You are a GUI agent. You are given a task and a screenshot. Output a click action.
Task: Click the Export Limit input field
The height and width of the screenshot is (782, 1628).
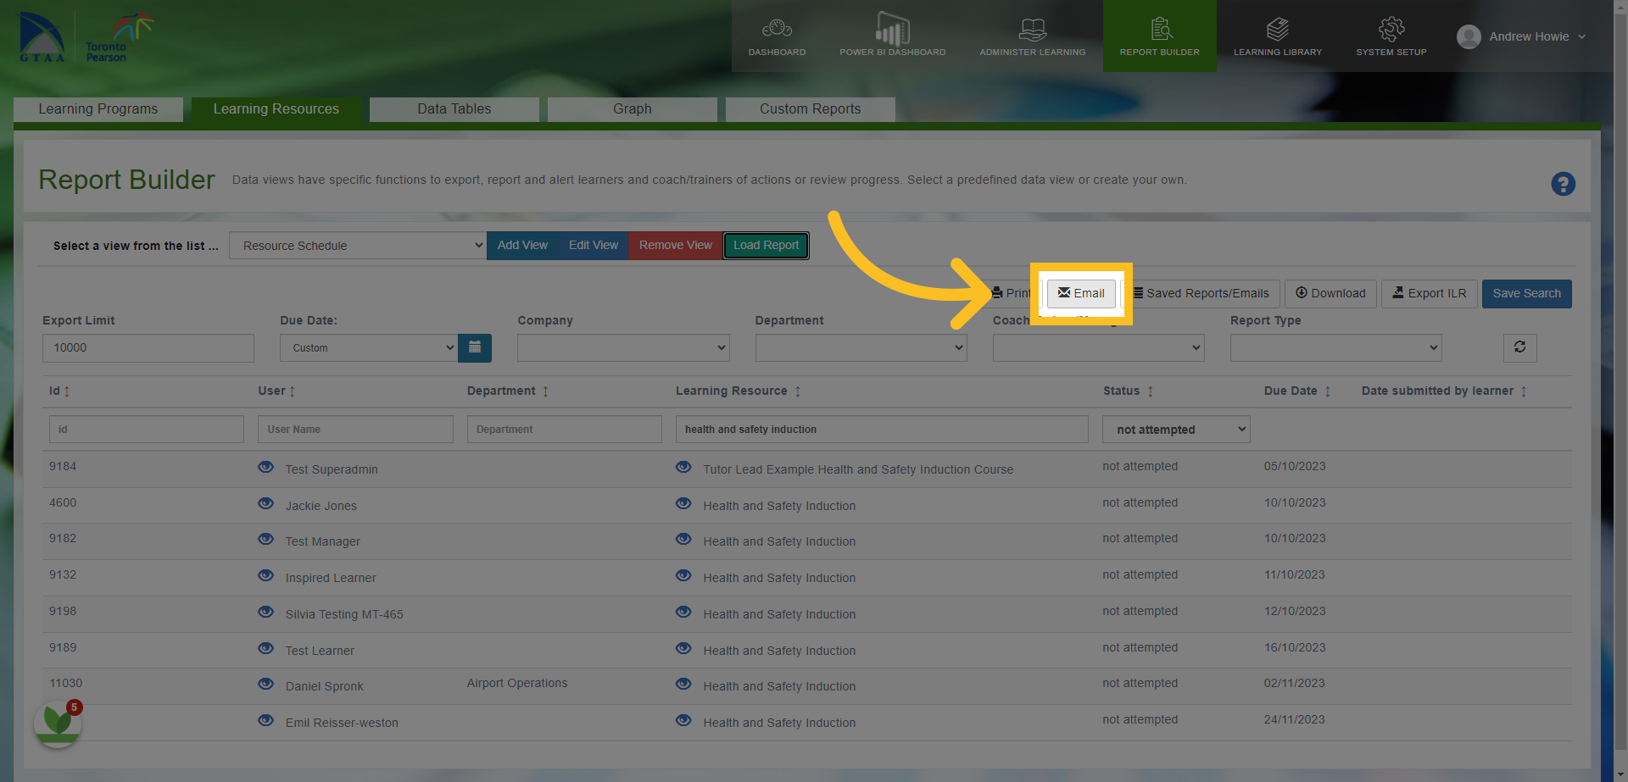pyautogui.click(x=148, y=347)
